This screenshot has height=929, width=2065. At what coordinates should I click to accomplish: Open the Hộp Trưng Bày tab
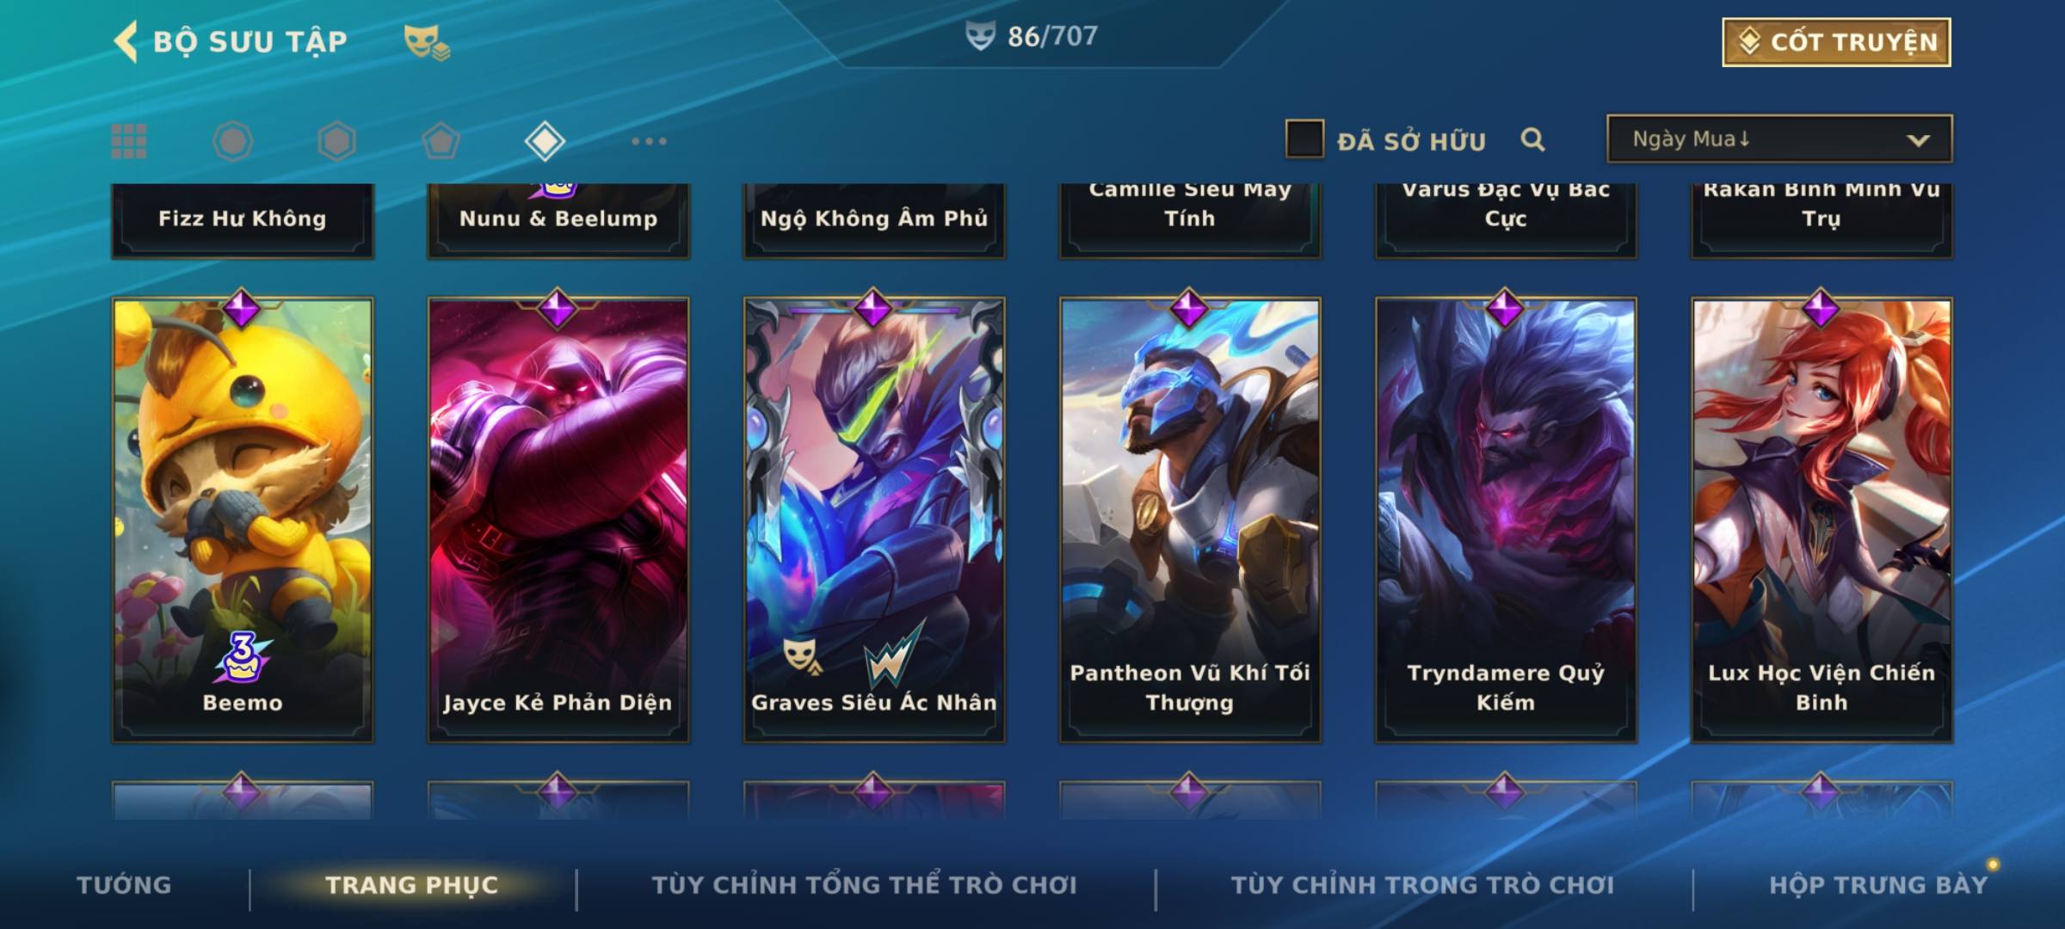[x=1878, y=885]
